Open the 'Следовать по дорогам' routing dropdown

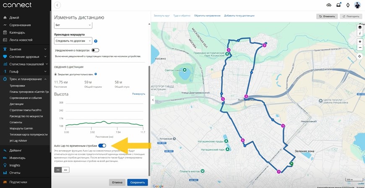73,41
